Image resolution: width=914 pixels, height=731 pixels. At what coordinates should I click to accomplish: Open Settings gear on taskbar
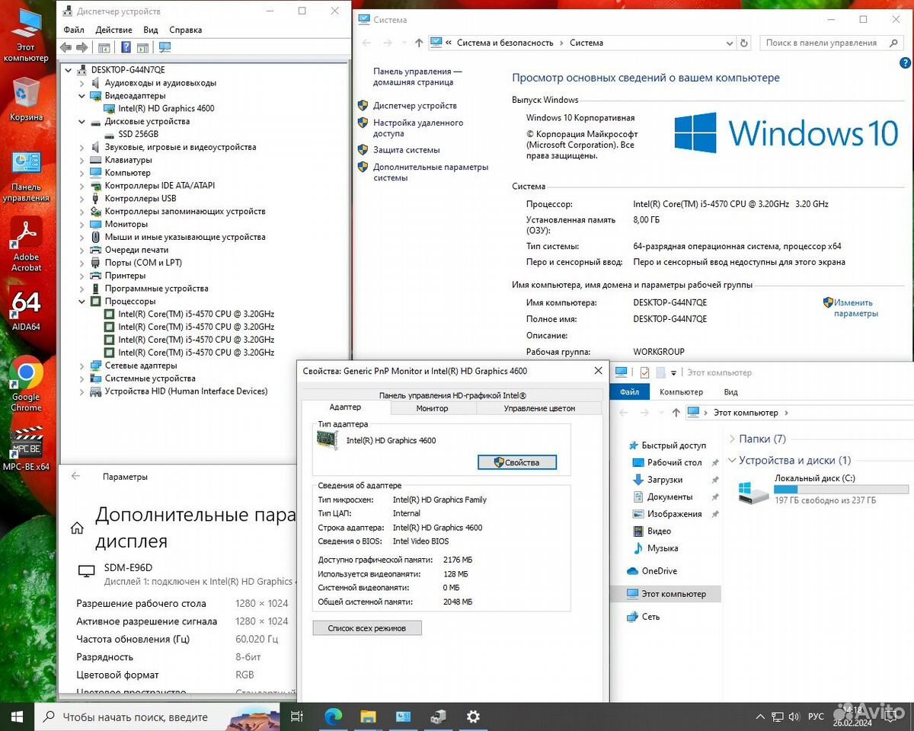[473, 717]
